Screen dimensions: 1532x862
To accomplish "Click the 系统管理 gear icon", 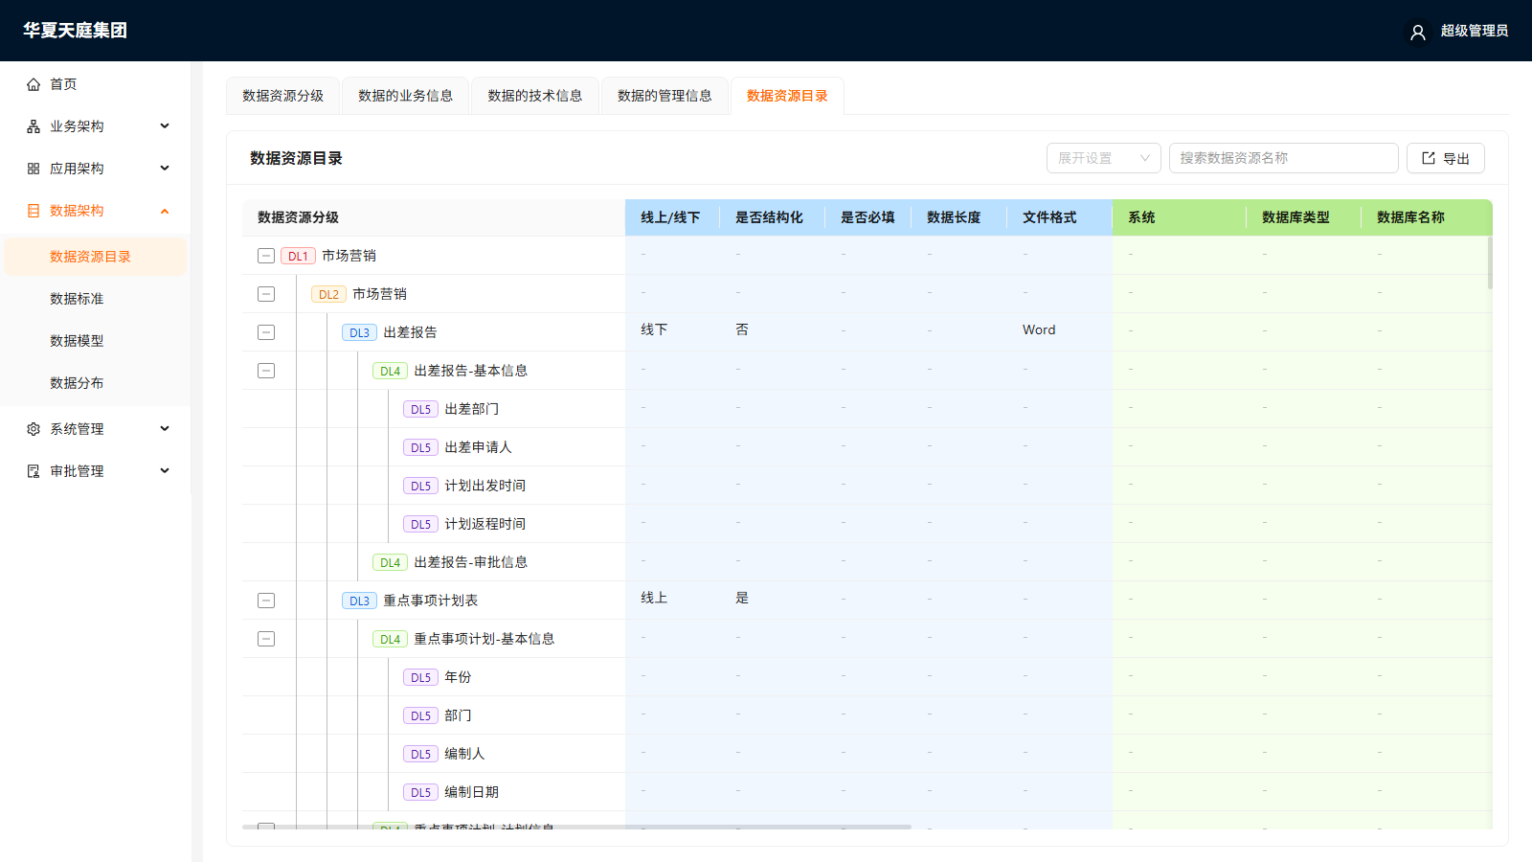I will coord(34,429).
